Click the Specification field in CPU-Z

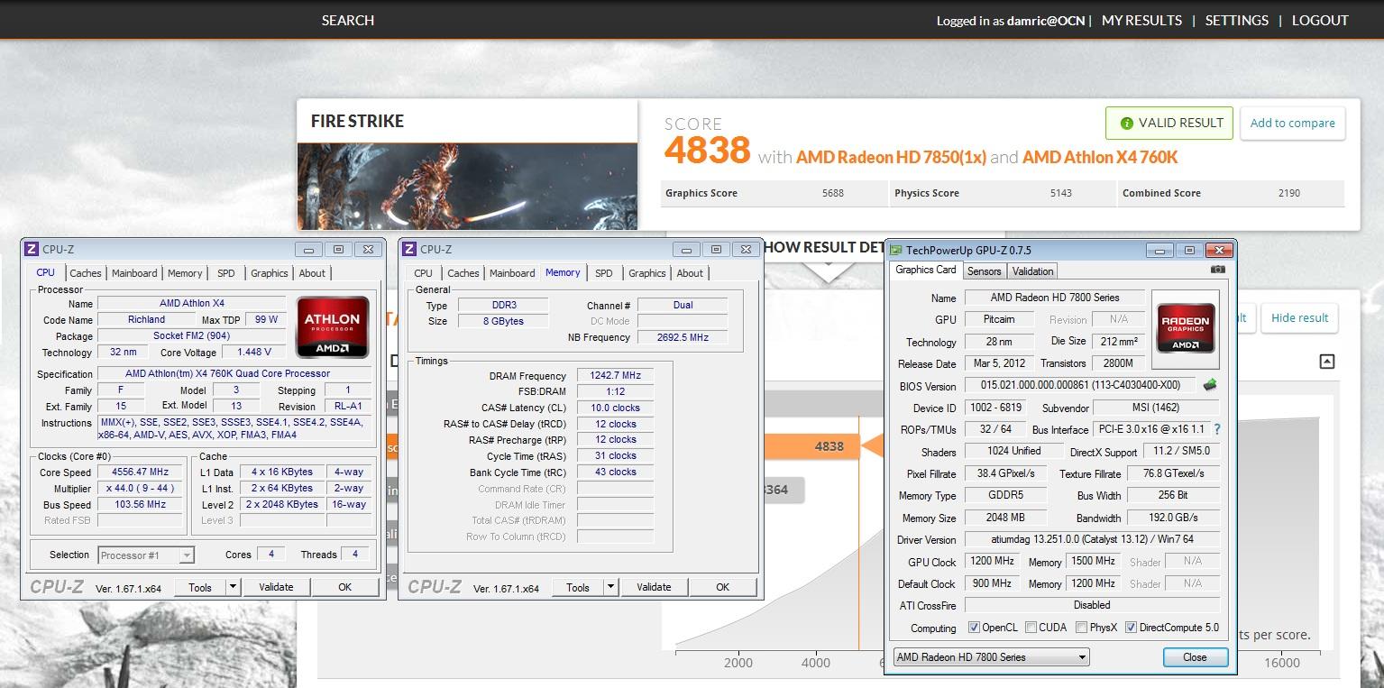[x=234, y=373]
